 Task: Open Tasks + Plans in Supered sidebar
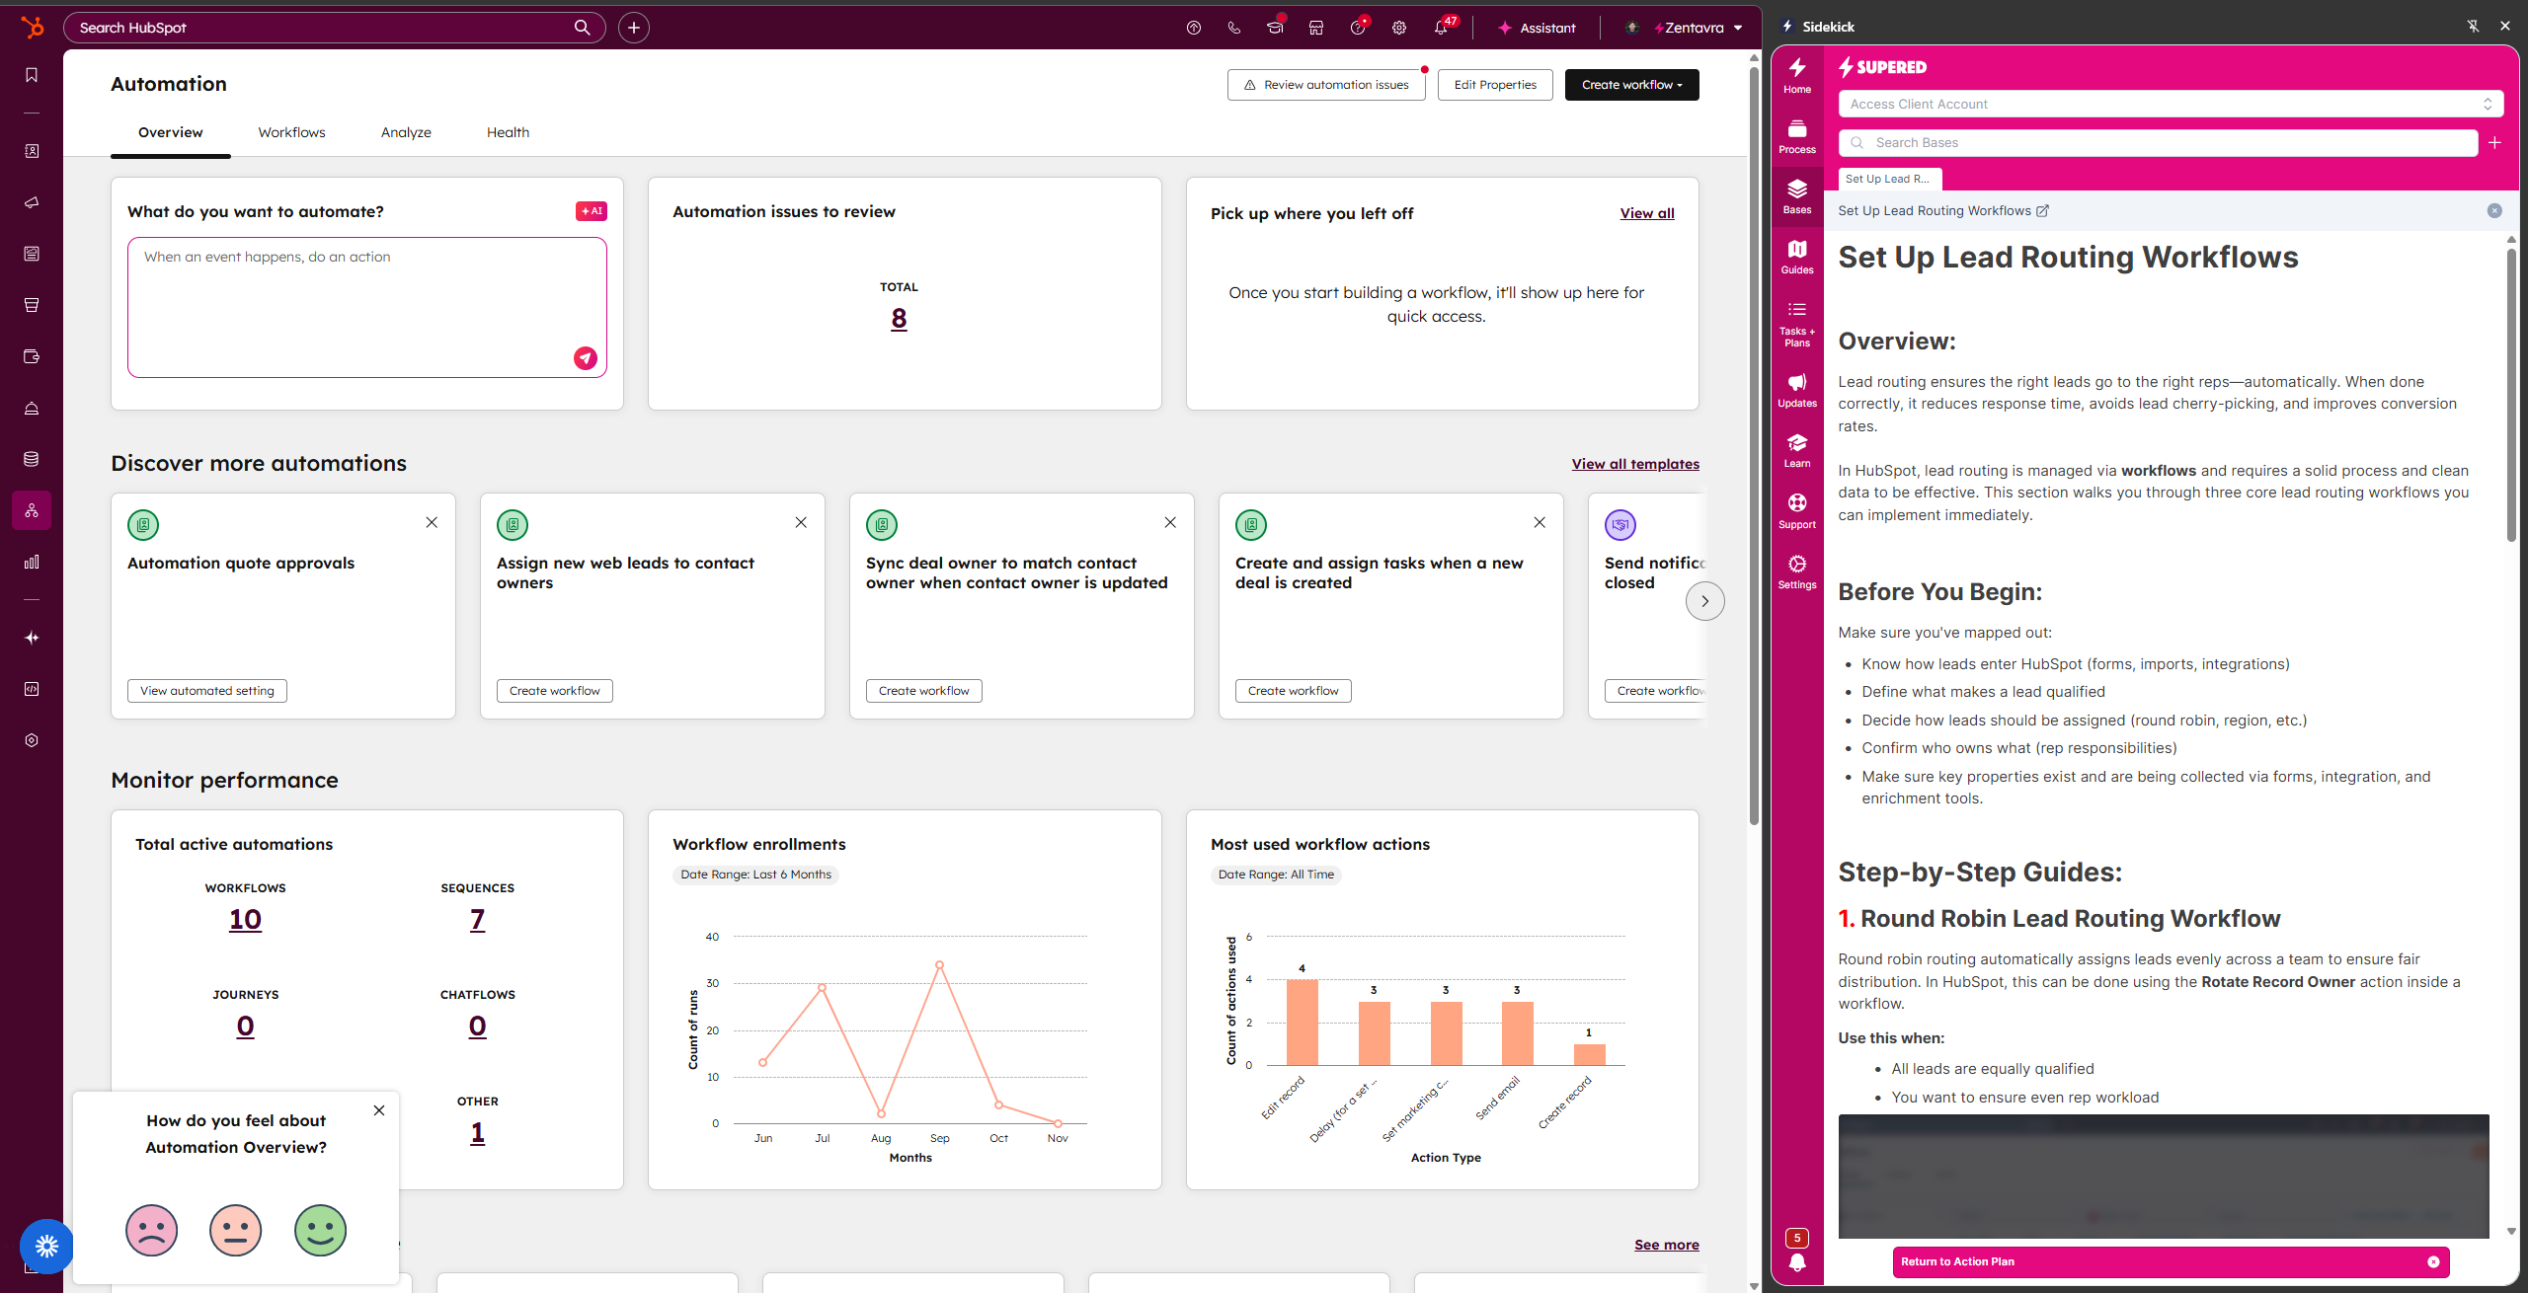point(1796,324)
